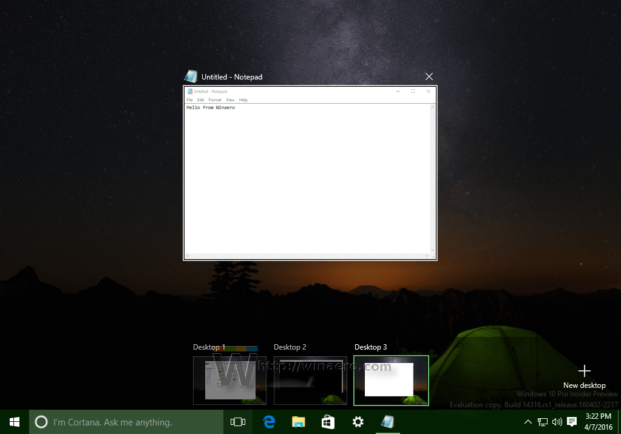The image size is (621, 434).
Task: Open the Untitled - Notepad window preview
Action: tap(310, 173)
